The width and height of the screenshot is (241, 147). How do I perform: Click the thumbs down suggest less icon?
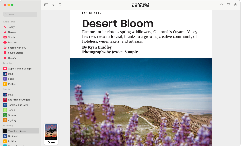pos(229,5)
